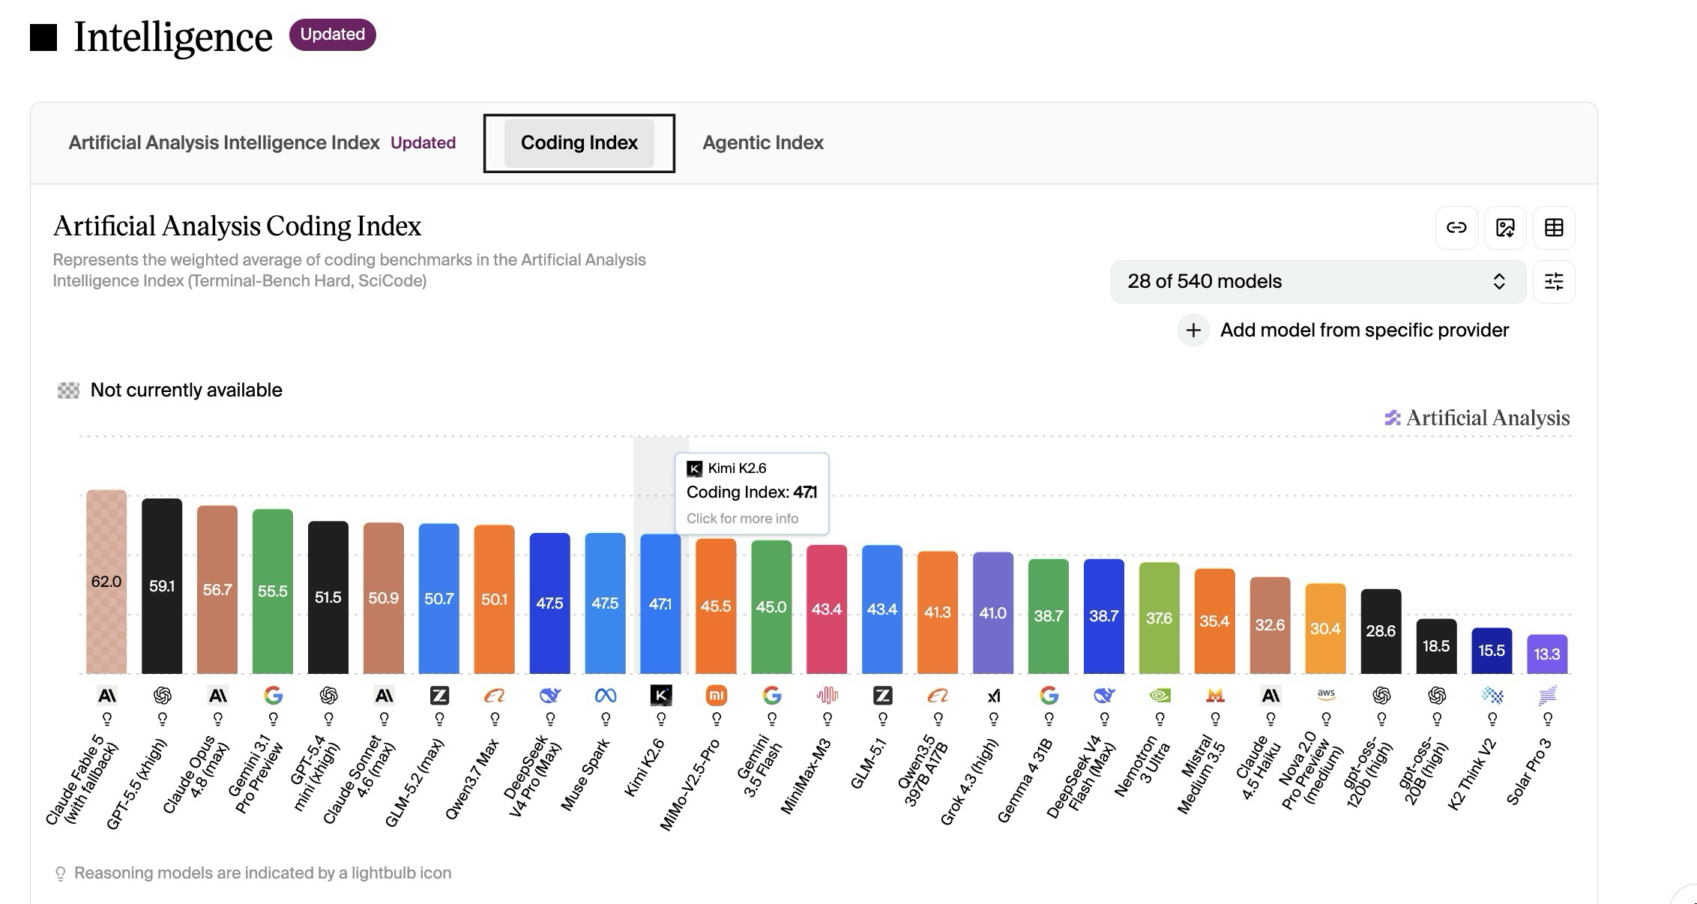Click the MiniMax waveform logo under MiniMax-M3
Viewport: 1697px width, 904px height.
click(x=828, y=696)
